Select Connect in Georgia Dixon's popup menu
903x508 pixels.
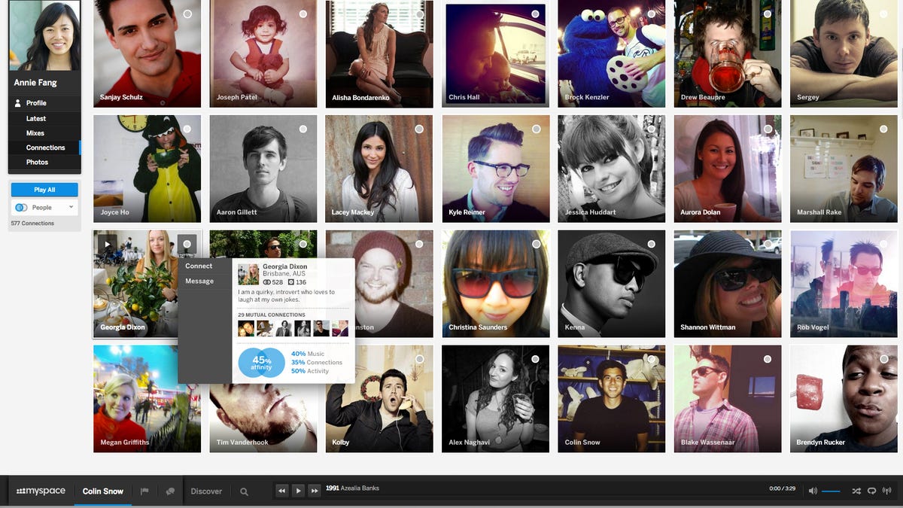click(x=199, y=266)
